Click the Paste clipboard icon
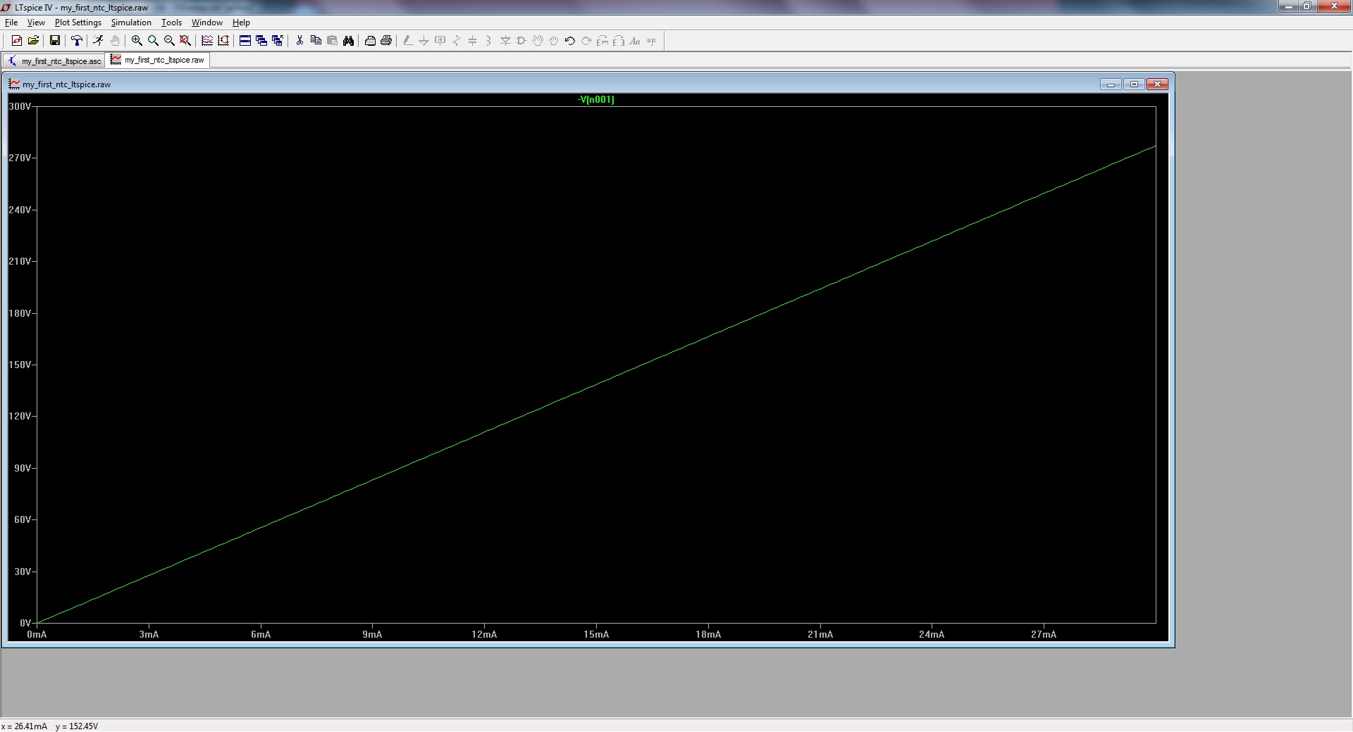Screen dimensions: 1353x732 pyautogui.click(x=332, y=41)
